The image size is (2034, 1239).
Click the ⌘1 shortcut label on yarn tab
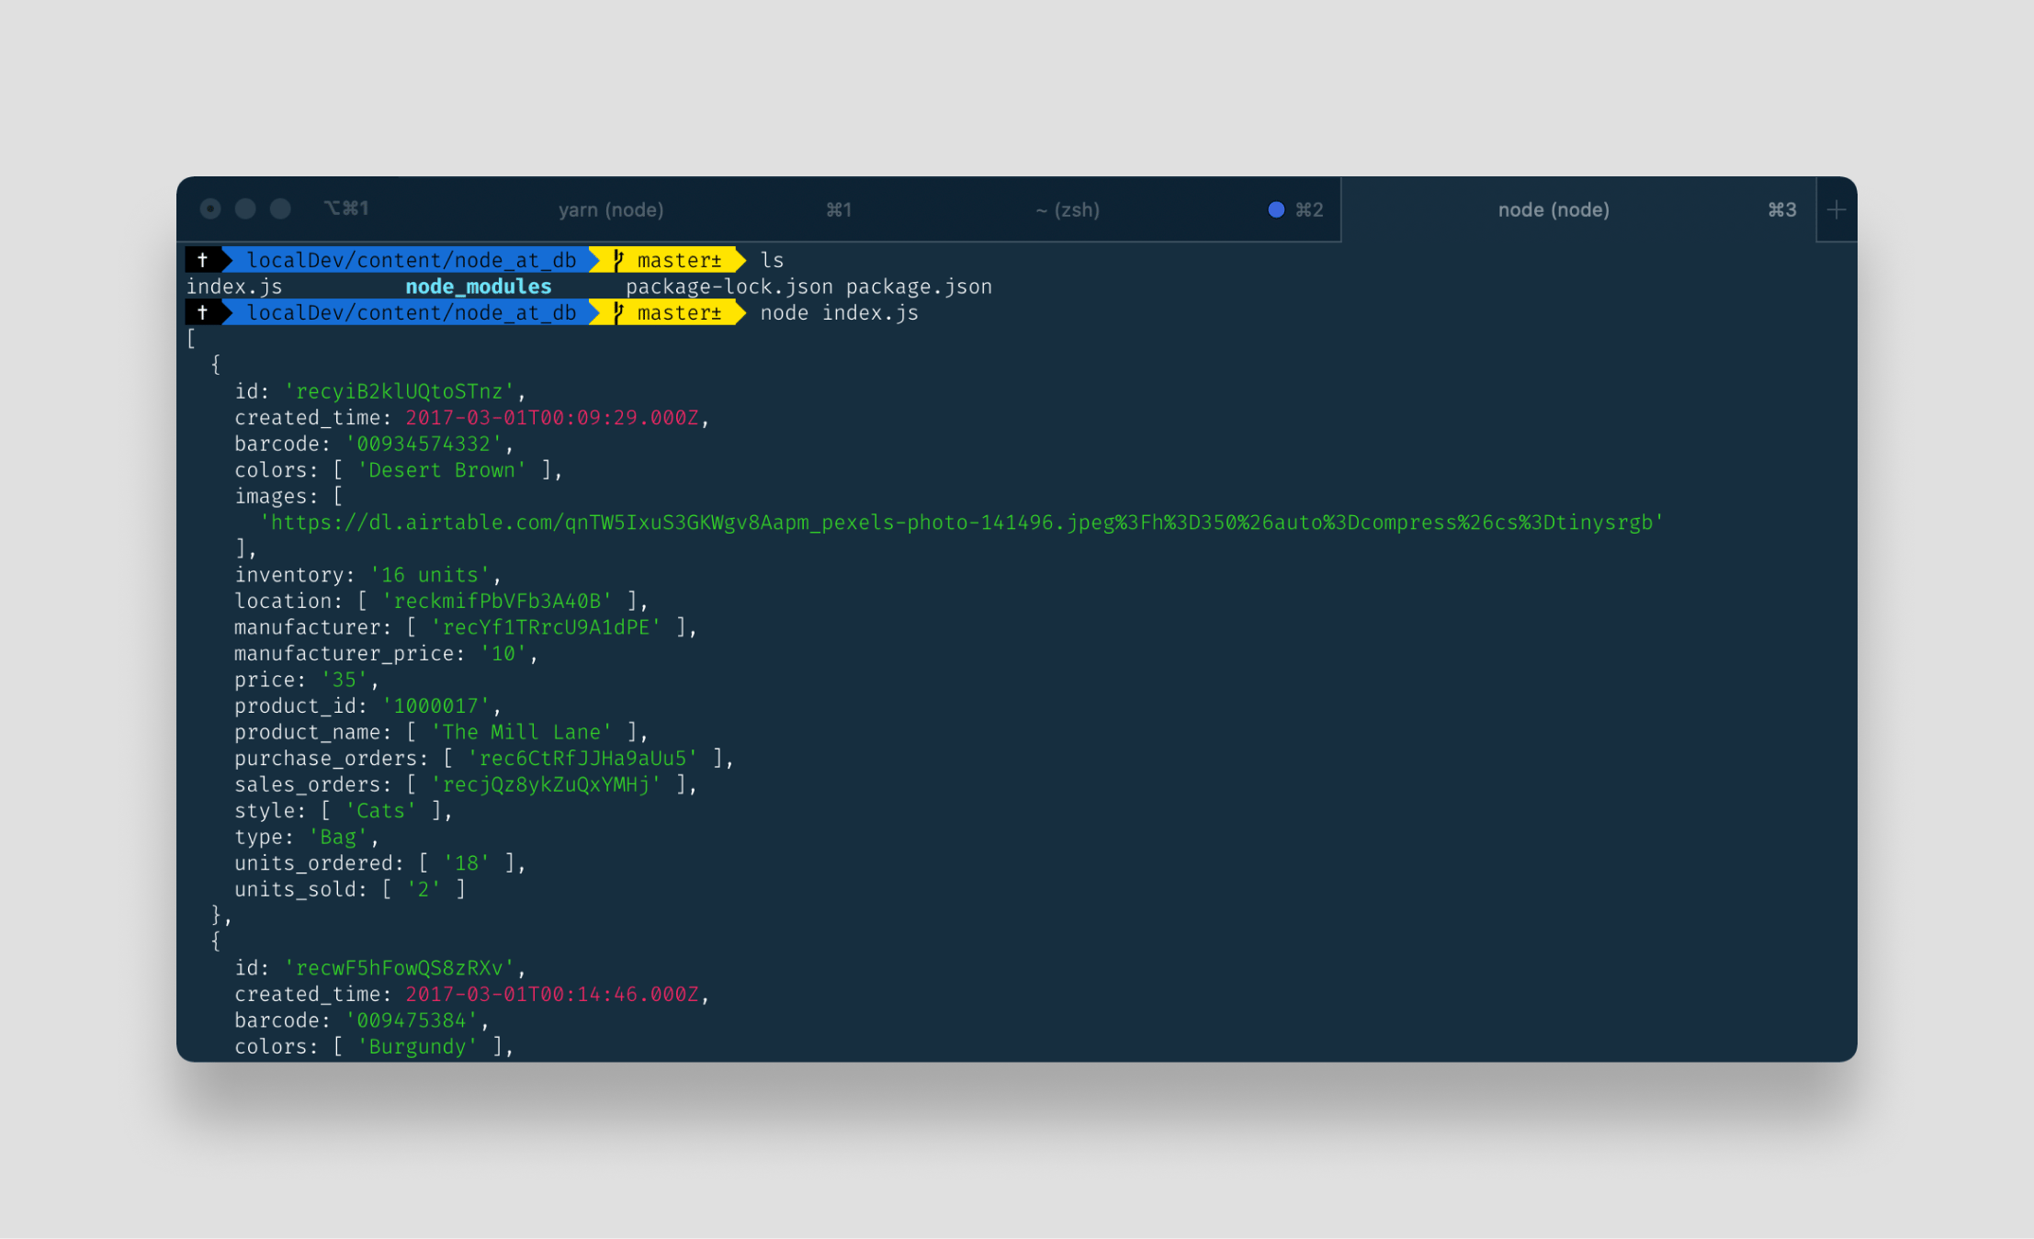point(839,209)
